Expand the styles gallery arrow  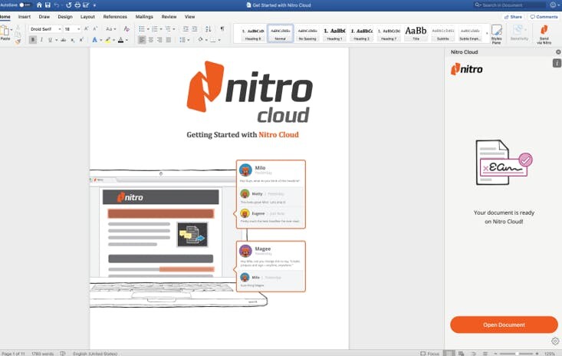[487, 34]
